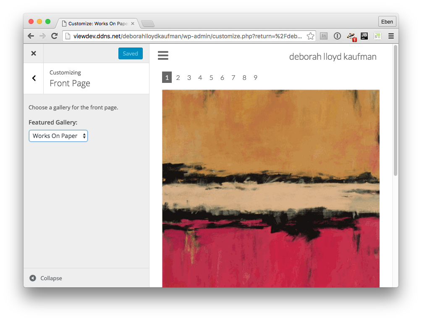Screen dimensions: 422x321
Task: Close the Customize browser tab
Action: (133, 24)
